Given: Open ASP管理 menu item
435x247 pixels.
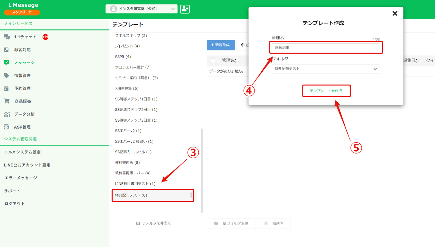Looking at the screenshot, I should (x=22, y=127).
